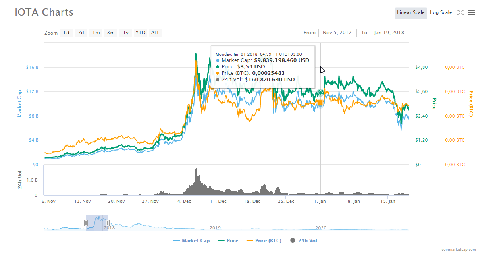Set zoom range to 1m
497x256 pixels.
(x=96, y=33)
